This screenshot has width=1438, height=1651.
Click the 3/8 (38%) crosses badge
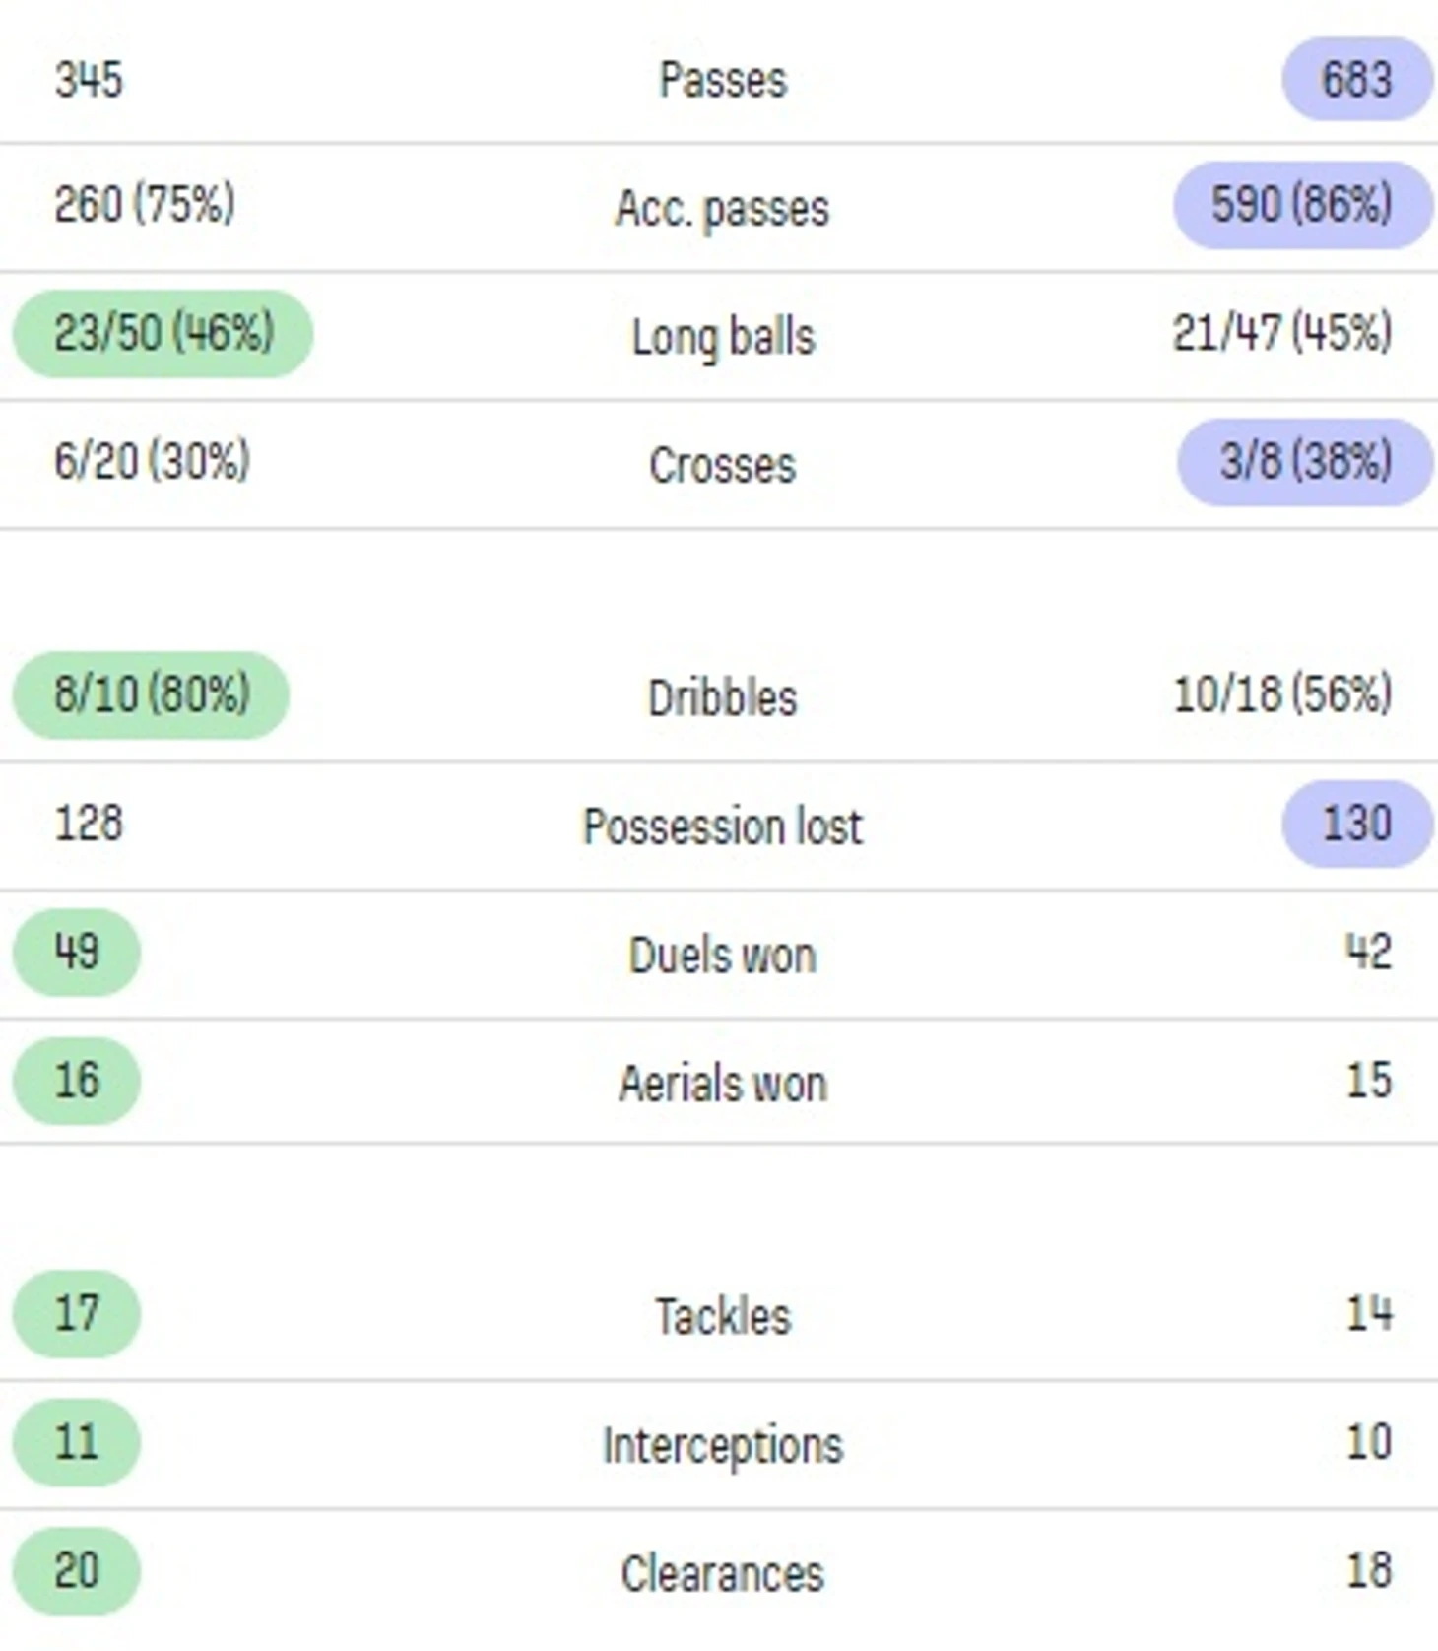(1305, 462)
